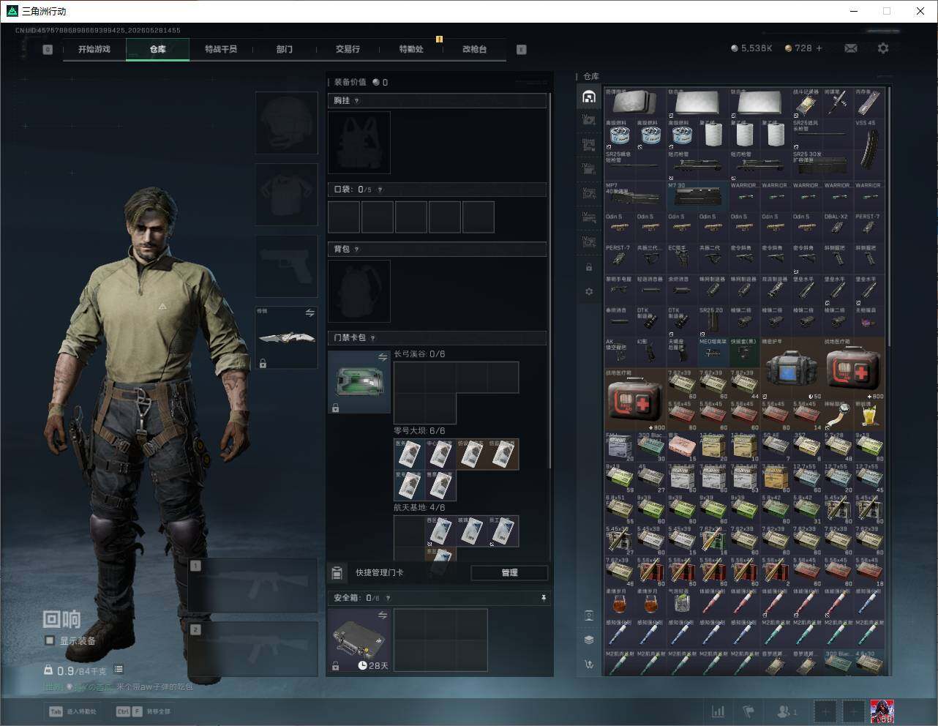Click the empty pistol slot

tap(286, 266)
